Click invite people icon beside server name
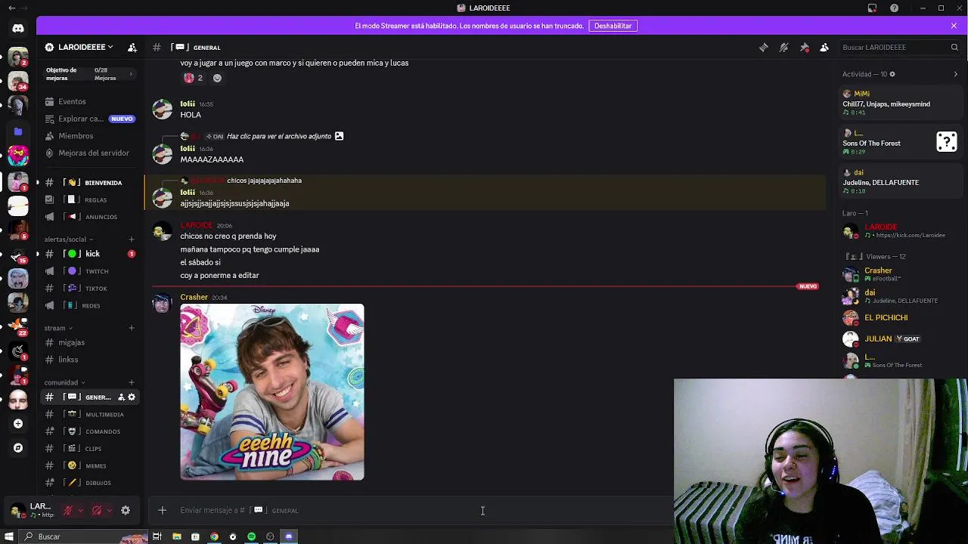The image size is (968, 544). pyautogui.click(x=132, y=47)
